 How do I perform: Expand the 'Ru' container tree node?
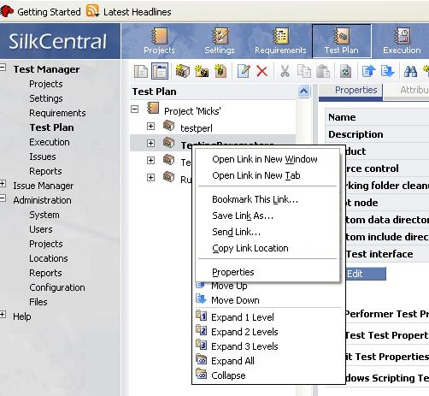(150, 178)
